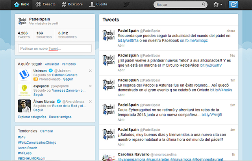Expand the Paula Eyheraguibel tweet with Abrir
Image resolution: width=252 pixels, height=161 pixels.
(121, 119)
